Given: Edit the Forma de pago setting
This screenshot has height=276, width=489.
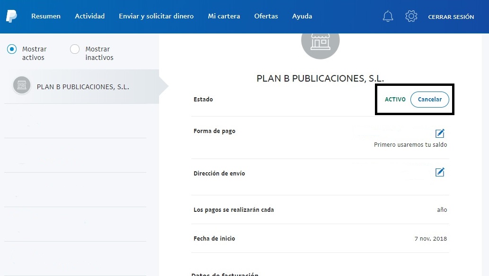Looking at the screenshot, I should click(x=440, y=134).
